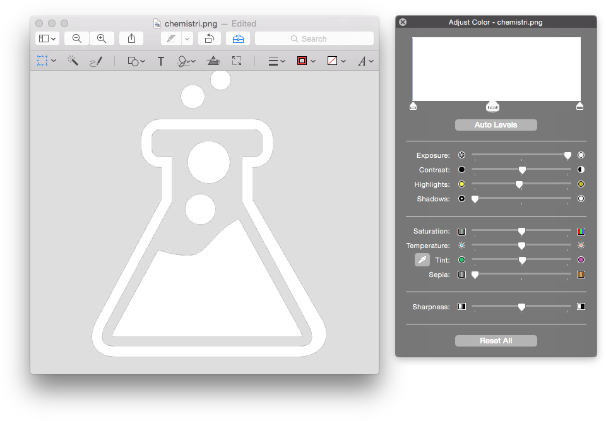Click the Zoom In magnifier button
The image size is (606, 421).
click(102, 39)
